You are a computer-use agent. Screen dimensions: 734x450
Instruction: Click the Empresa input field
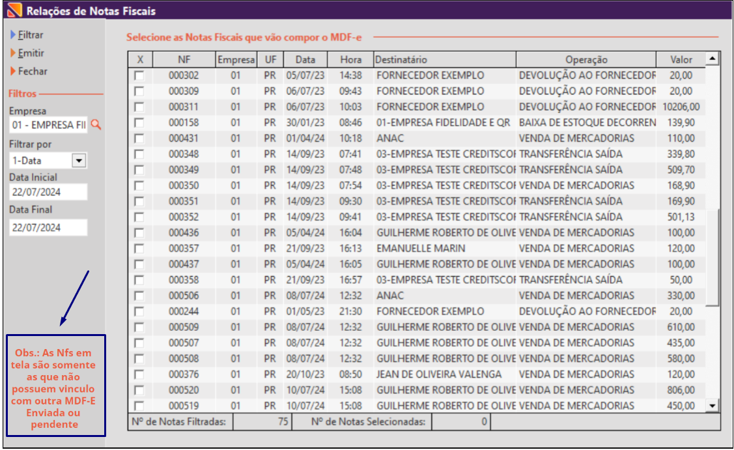point(48,125)
